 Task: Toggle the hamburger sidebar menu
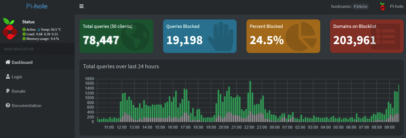(81, 6)
